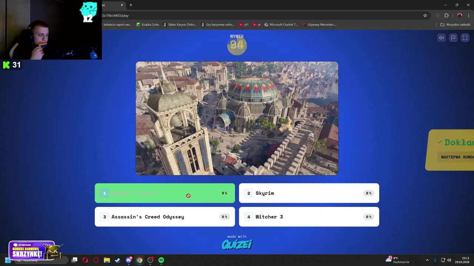Open the Chrome profile avatar
This screenshot has height=266, width=474.
point(460,16)
